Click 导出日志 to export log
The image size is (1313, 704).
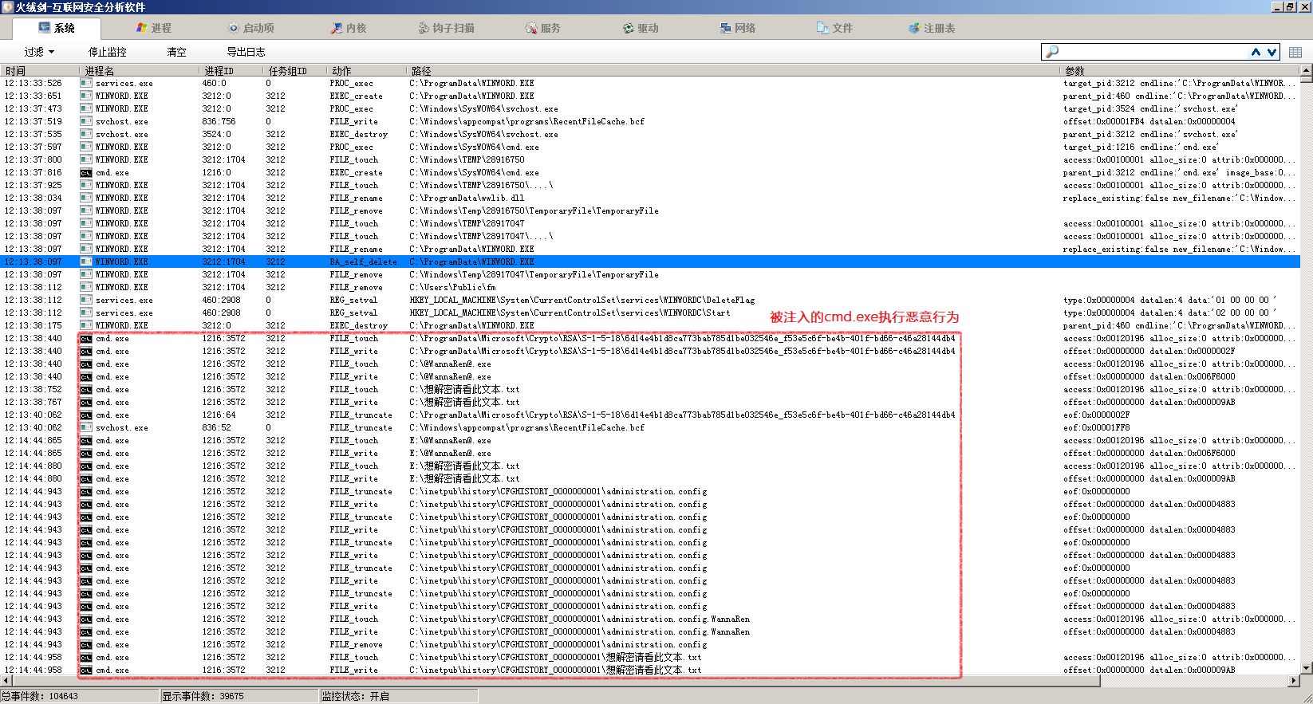click(x=246, y=52)
